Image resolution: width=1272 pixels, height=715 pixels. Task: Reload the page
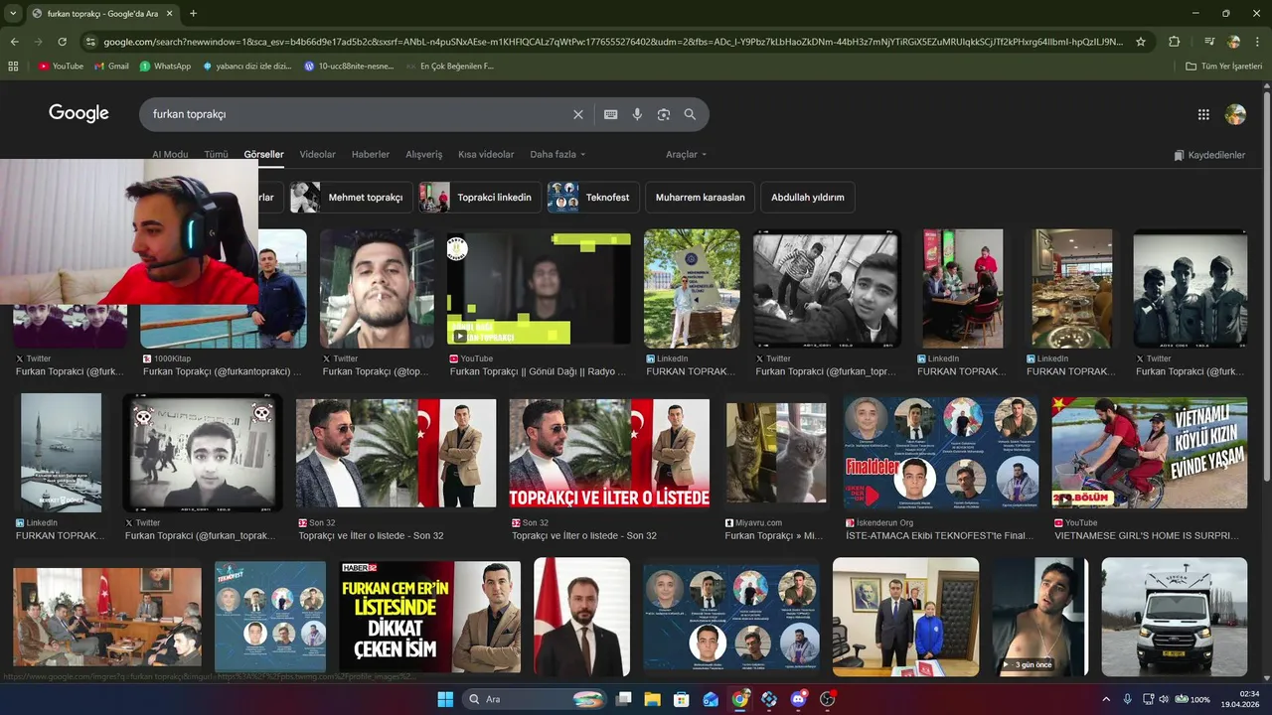(x=62, y=42)
